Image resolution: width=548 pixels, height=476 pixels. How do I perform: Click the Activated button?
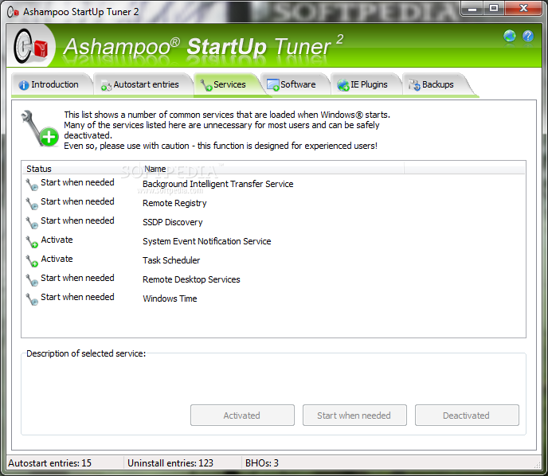tap(242, 416)
